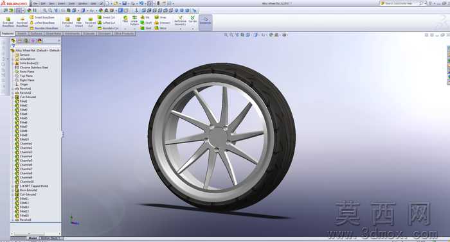Open the dropdown next to Undo icon
450x242 pixels.
click(x=145, y=4)
